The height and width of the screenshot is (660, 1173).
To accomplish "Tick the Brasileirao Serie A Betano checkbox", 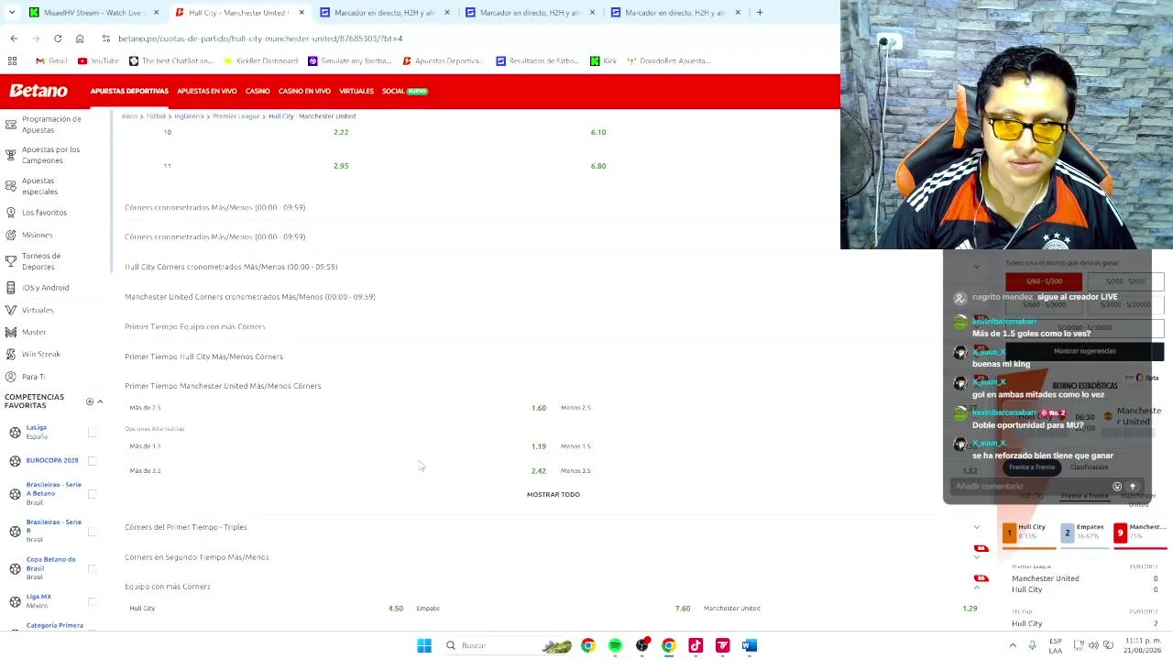I will click(92, 494).
